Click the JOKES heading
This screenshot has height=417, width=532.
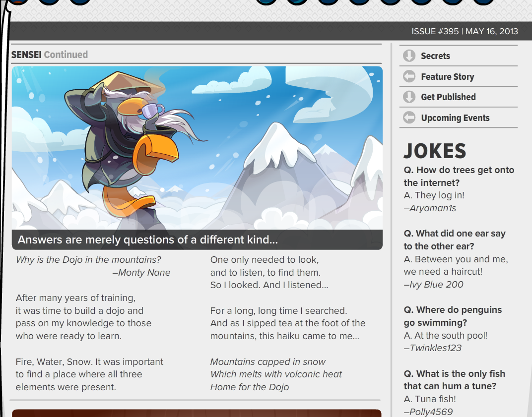435,151
